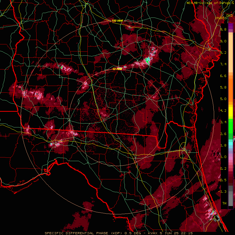The image size is (235, 235).
Task: Pick the cyan segment of the color bar
Action: 231,143
